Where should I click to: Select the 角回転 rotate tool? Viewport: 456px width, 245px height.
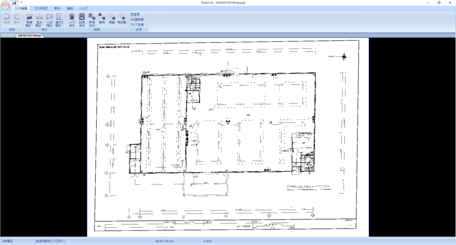click(x=122, y=18)
